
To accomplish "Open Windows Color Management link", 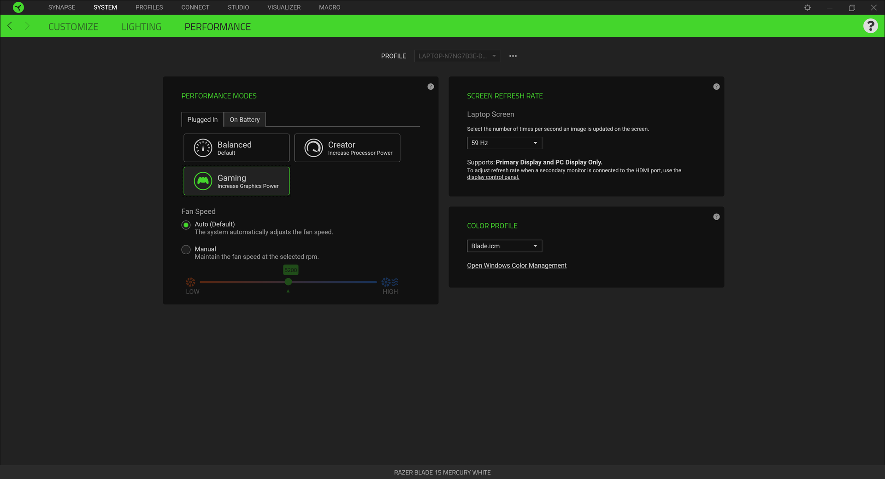I will 517,265.
